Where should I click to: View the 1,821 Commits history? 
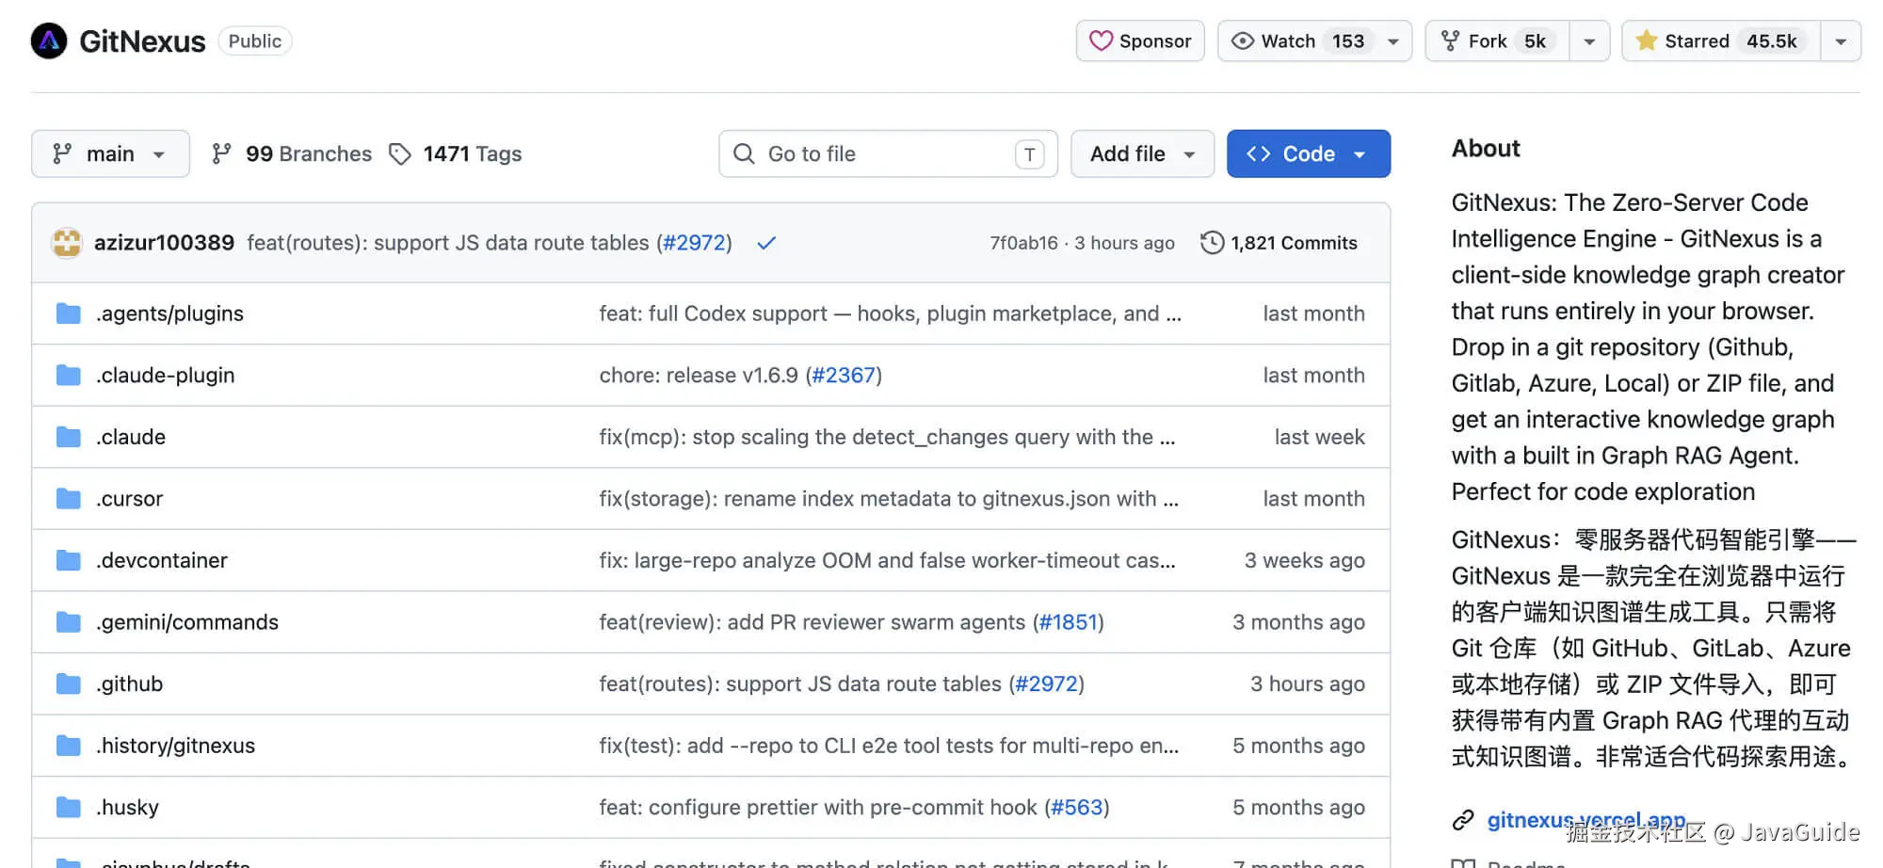(1279, 243)
